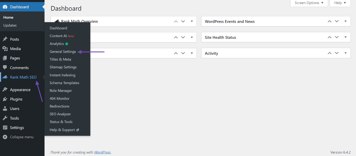This screenshot has height=156, width=356.
Task: Click the green dot next to Analytics
Action: [67, 44]
